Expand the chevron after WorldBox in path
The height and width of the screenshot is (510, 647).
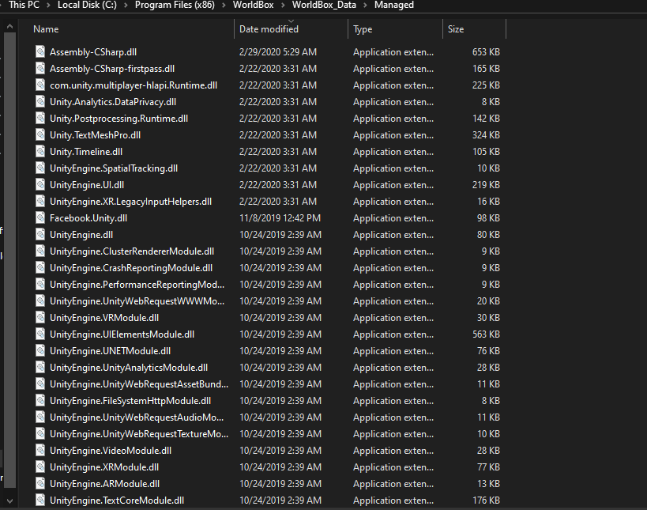[x=283, y=5]
